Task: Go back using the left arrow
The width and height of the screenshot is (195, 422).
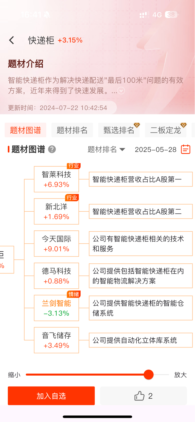Action: point(11,40)
